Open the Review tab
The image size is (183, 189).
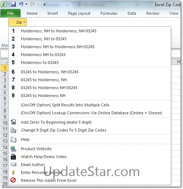pos(153,13)
